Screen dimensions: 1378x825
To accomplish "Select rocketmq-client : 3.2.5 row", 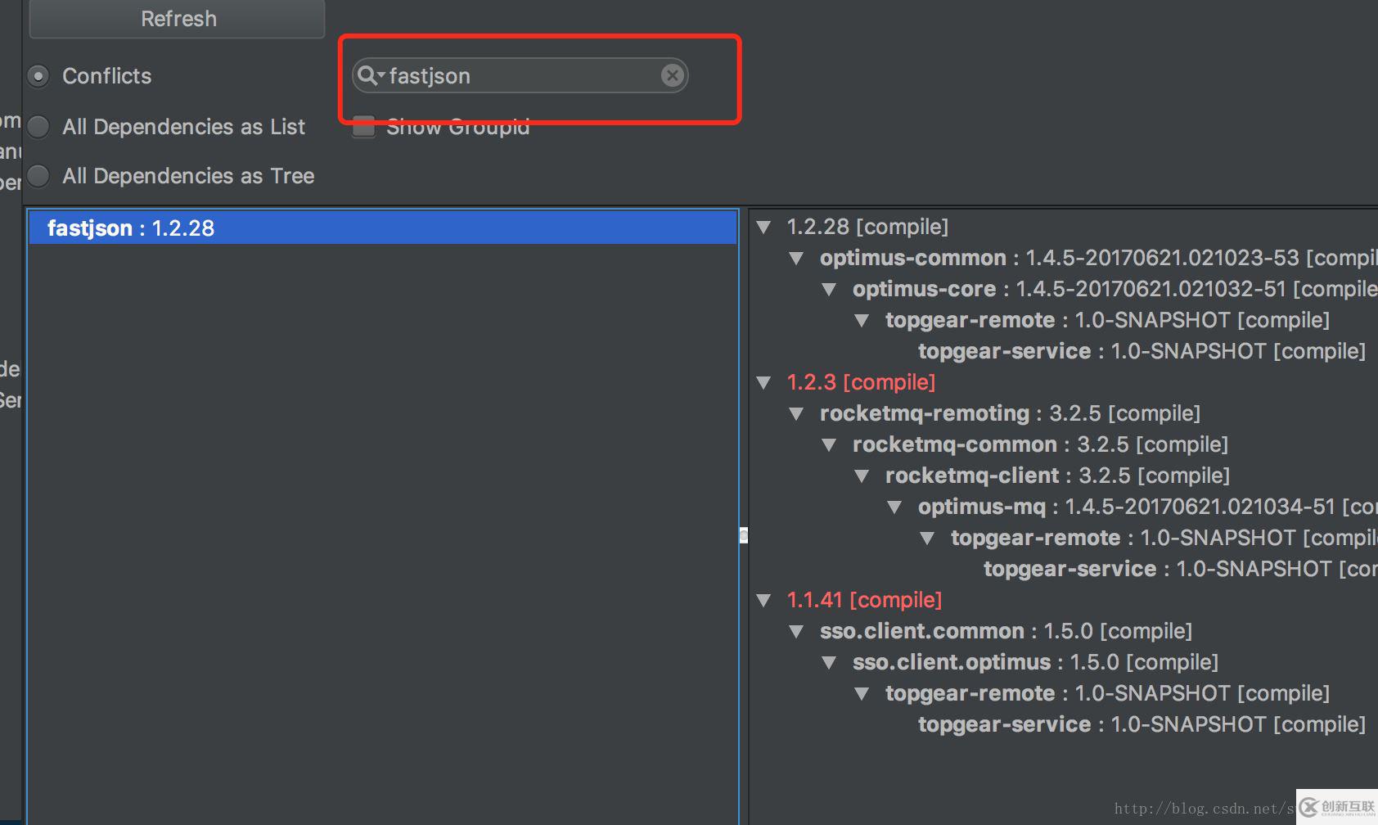I will point(1057,476).
